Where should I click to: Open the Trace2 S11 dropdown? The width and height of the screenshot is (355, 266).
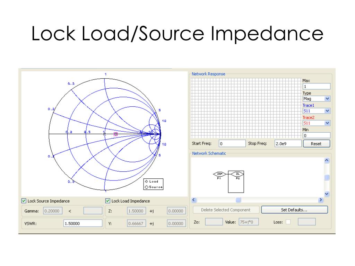click(317, 123)
